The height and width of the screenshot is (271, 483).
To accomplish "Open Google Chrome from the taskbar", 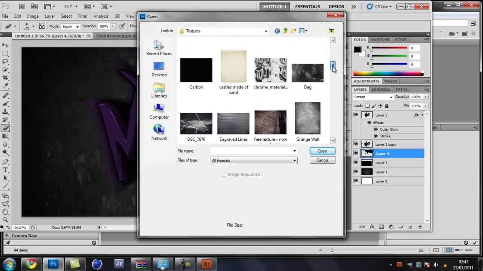I will point(31,264).
